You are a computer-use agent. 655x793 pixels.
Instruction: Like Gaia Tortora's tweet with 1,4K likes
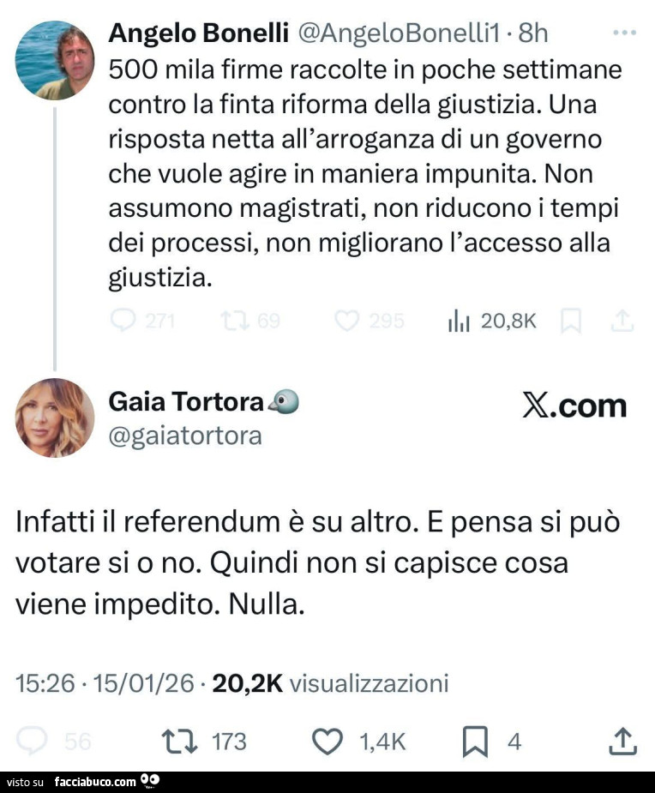(x=327, y=741)
